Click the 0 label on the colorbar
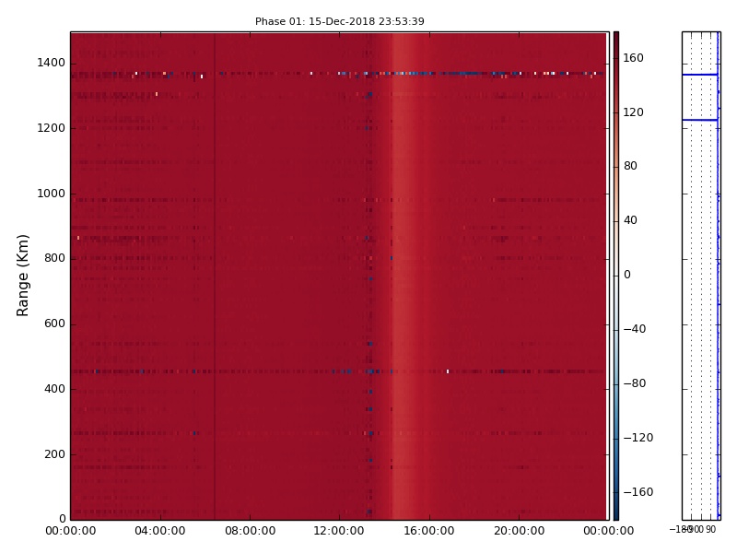737x553 pixels. tap(626, 275)
